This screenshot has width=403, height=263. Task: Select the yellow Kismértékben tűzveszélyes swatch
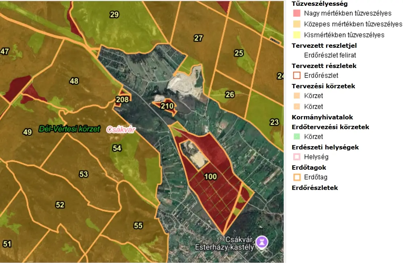click(x=297, y=35)
